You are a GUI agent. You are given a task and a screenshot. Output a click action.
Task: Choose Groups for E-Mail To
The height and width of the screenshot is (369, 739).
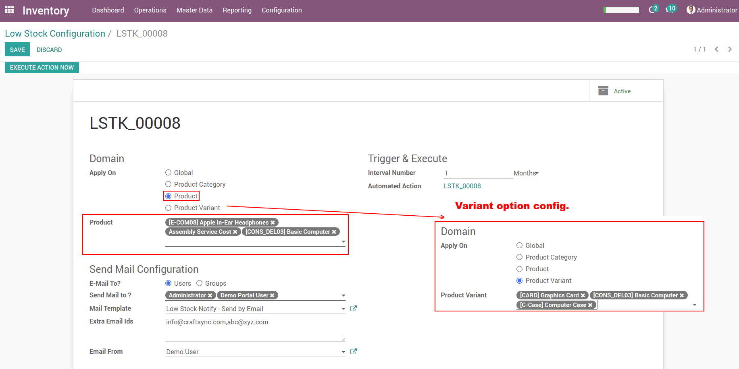[199, 283]
